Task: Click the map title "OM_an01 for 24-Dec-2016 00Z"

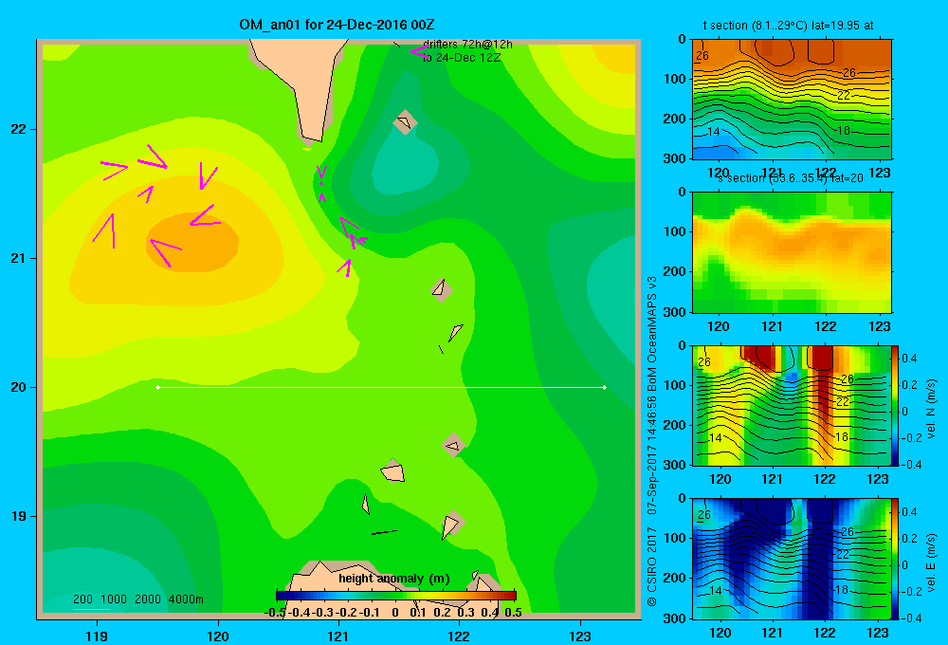Action: tap(337, 25)
